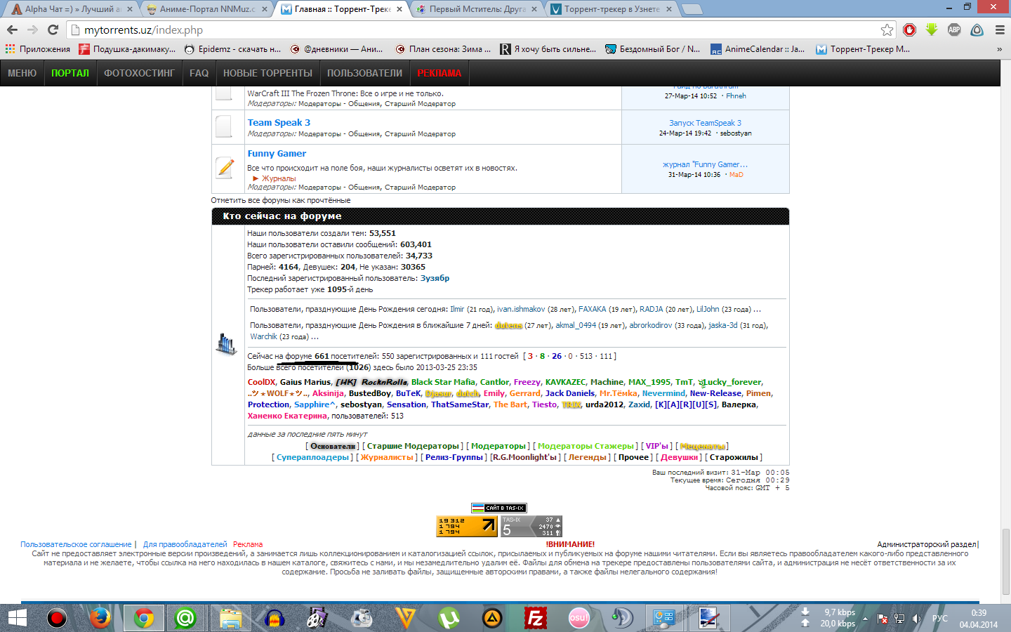Open FileZilla from the taskbar

tap(536, 618)
